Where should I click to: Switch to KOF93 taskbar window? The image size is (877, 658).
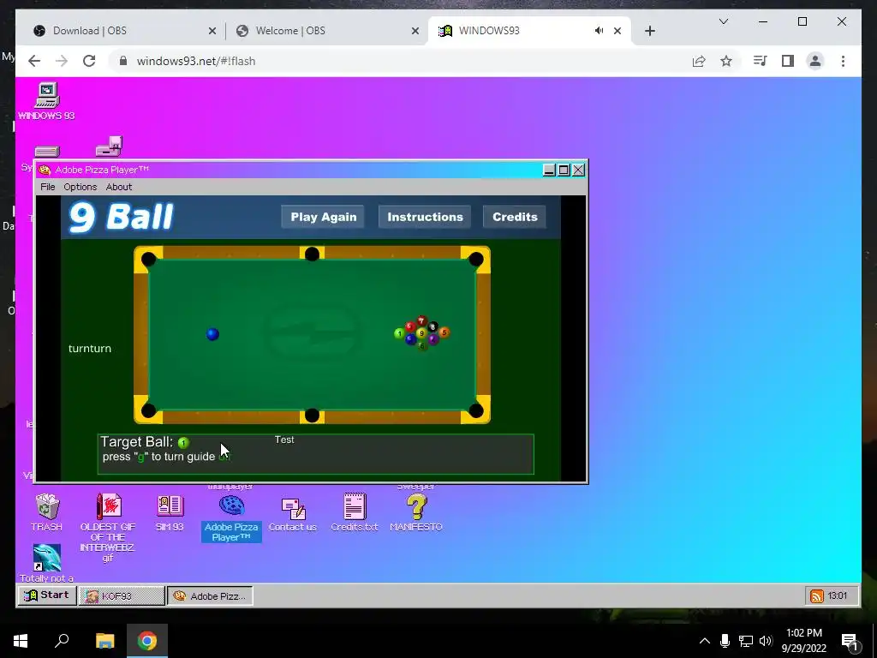coord(122,596)
